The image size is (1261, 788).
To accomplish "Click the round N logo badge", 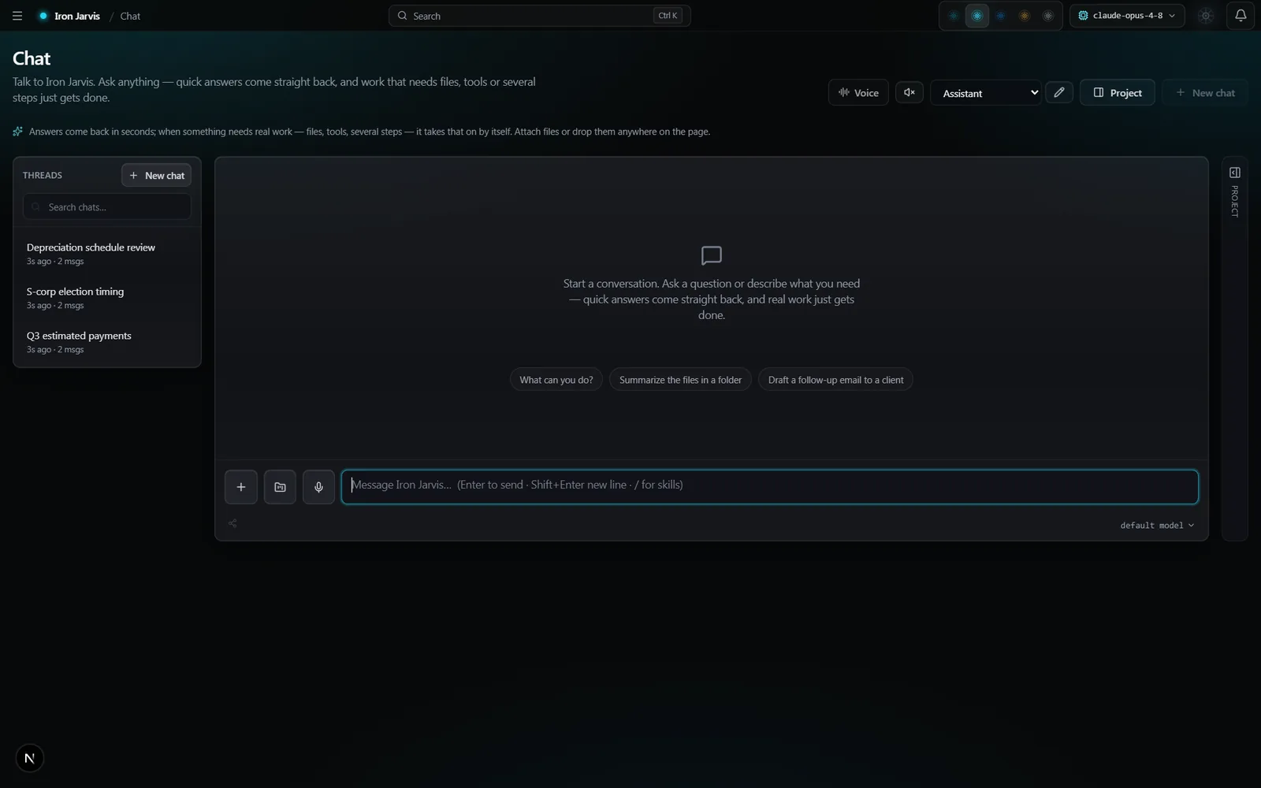I will tap(30, 758).
